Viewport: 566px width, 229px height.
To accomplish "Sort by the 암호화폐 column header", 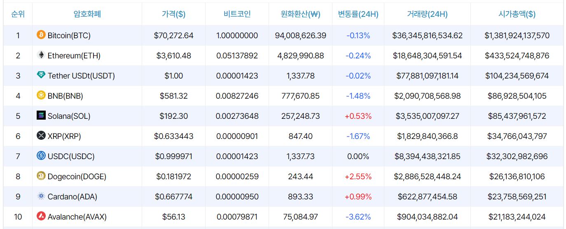I will (87, 14).
